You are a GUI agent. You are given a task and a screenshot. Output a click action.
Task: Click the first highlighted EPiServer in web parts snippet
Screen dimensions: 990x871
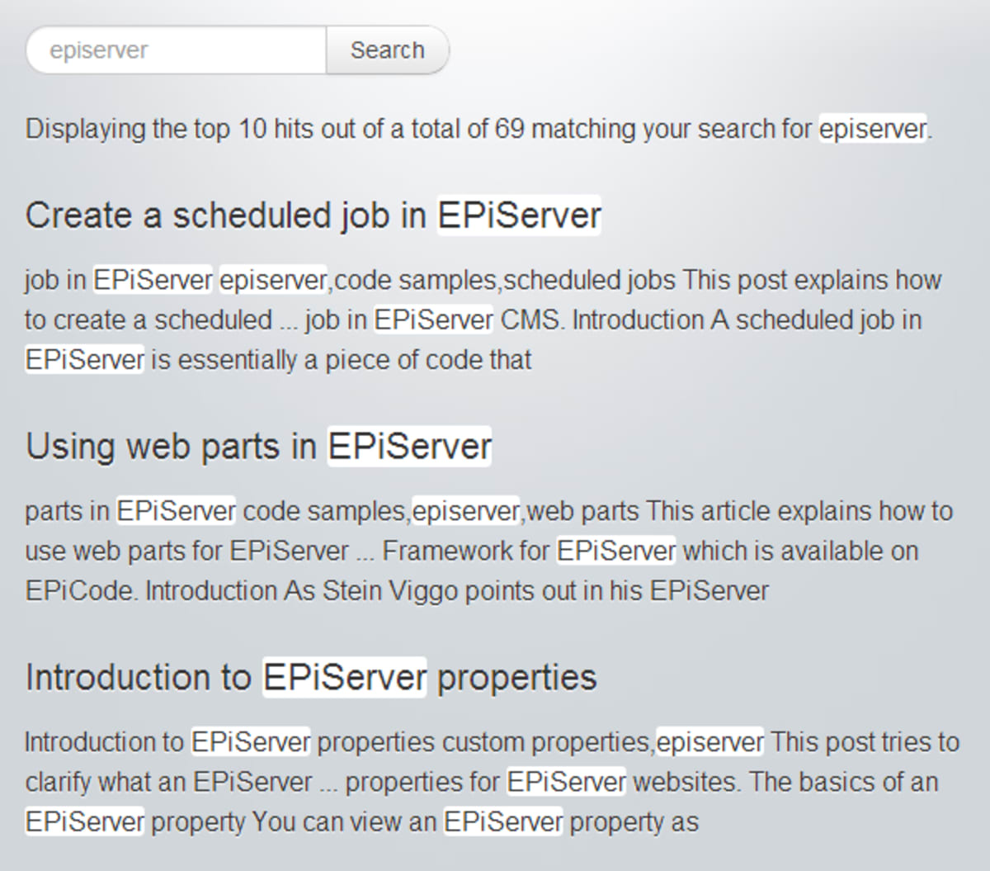click(x=177, y=510)
